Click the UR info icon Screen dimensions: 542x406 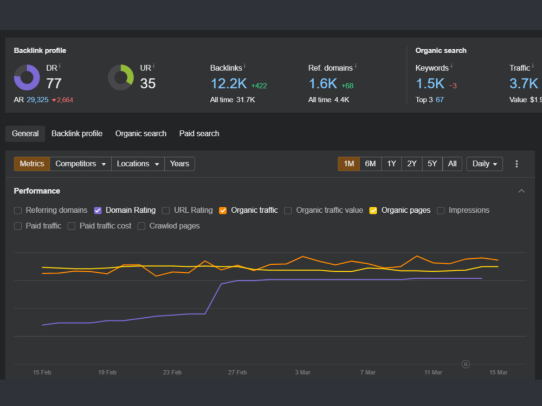click(x=153, y=66)
